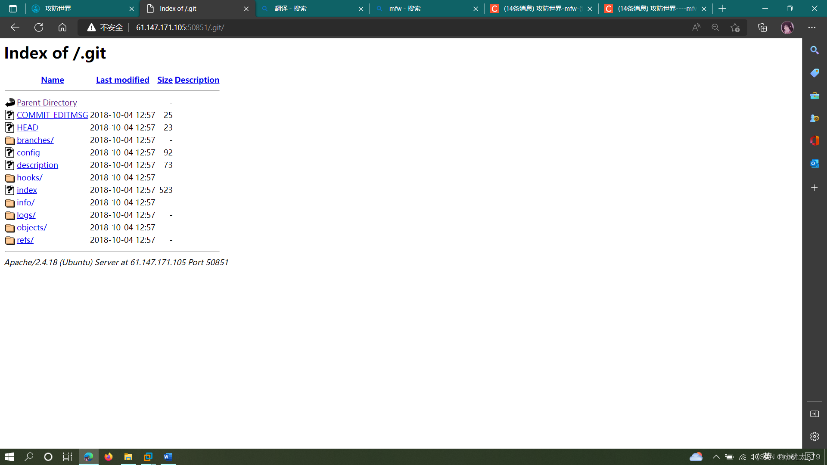Show hidden system tray icons chevron

click(716, 457)
